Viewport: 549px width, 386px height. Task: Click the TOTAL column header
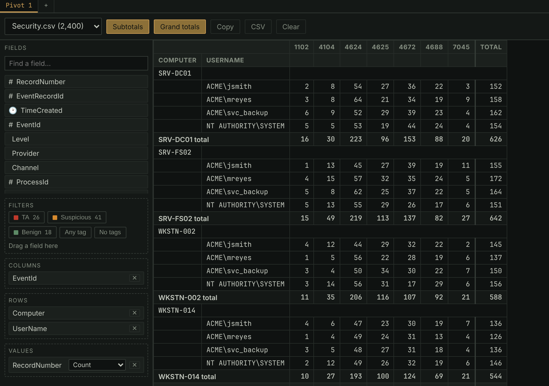491,47
